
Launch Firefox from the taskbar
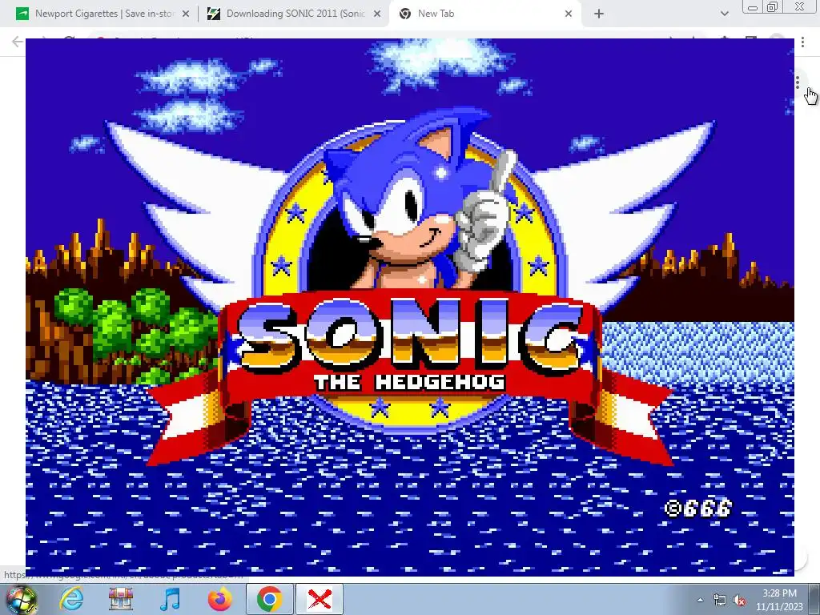tap(219, 599)
